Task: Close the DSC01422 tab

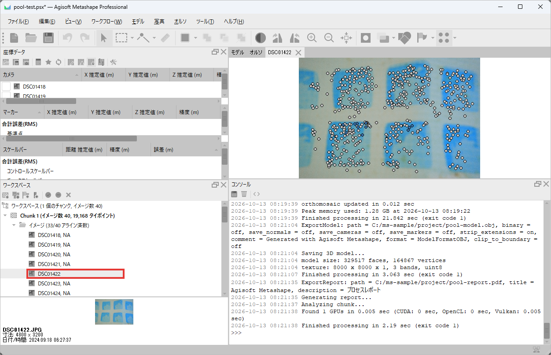Action: [x=298, y=52]
